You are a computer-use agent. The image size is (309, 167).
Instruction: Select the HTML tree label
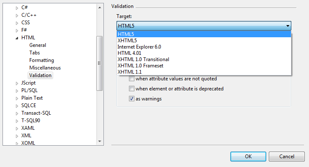(x=28, y=38)
